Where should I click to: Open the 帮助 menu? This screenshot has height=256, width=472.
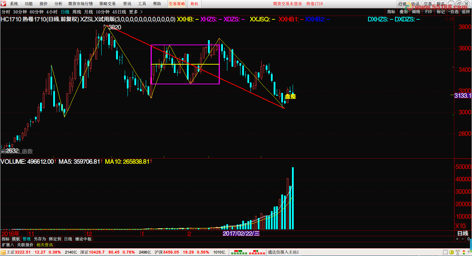[x=157, y=4]
